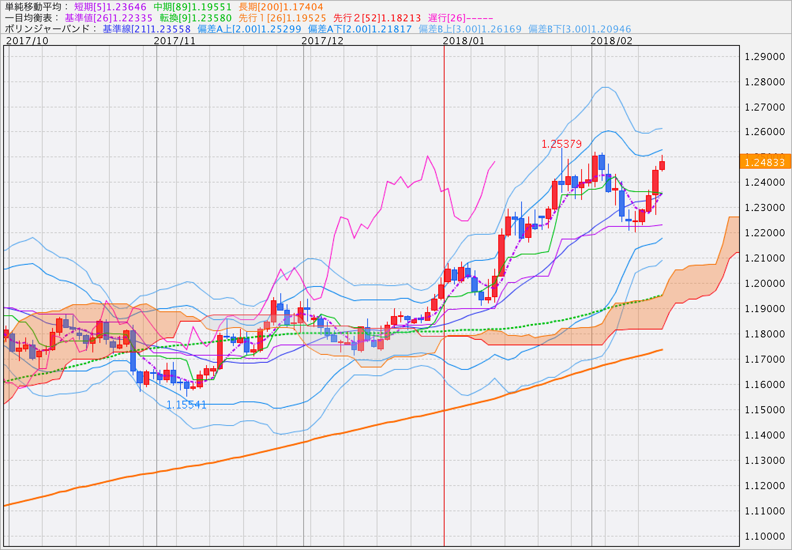Click the high price annotation 1.25379
The image size is (792, 550).
(561, 144)
